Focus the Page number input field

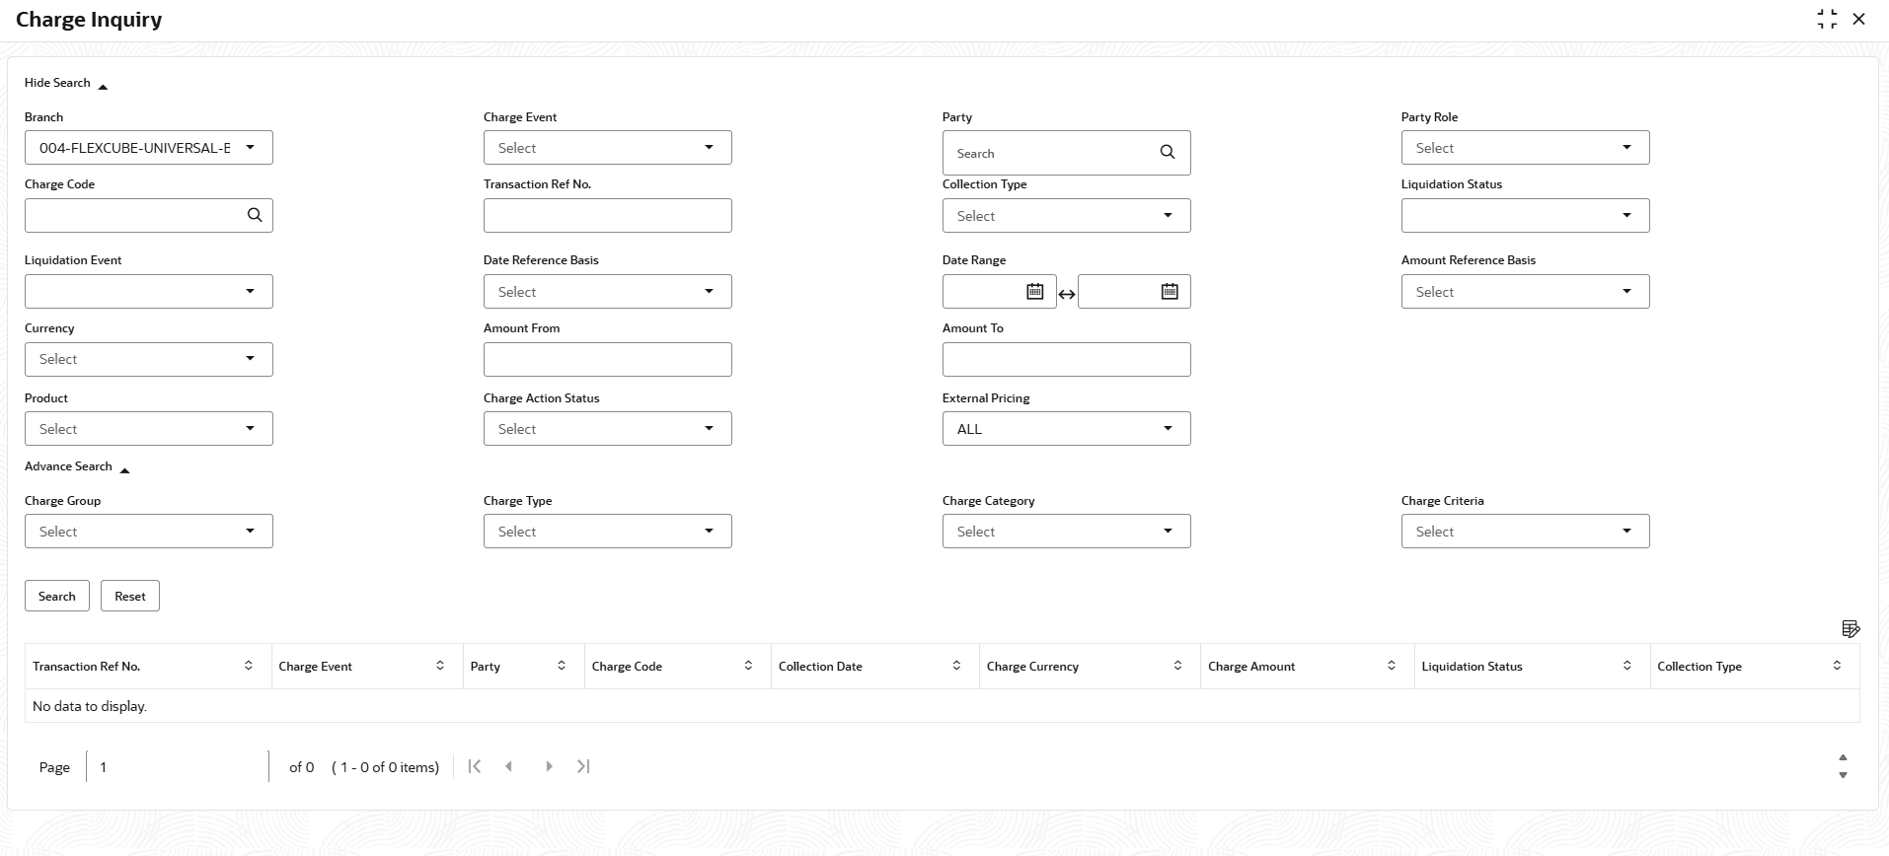click(178, 766)
